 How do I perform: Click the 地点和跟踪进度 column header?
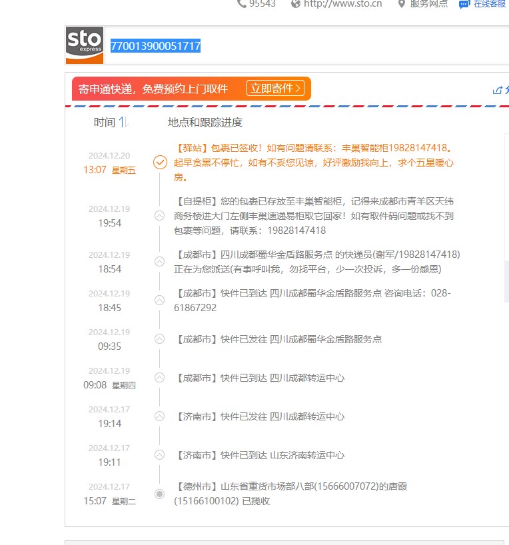205,123
